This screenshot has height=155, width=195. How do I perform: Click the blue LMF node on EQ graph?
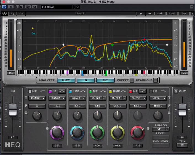tap(92, 56)
